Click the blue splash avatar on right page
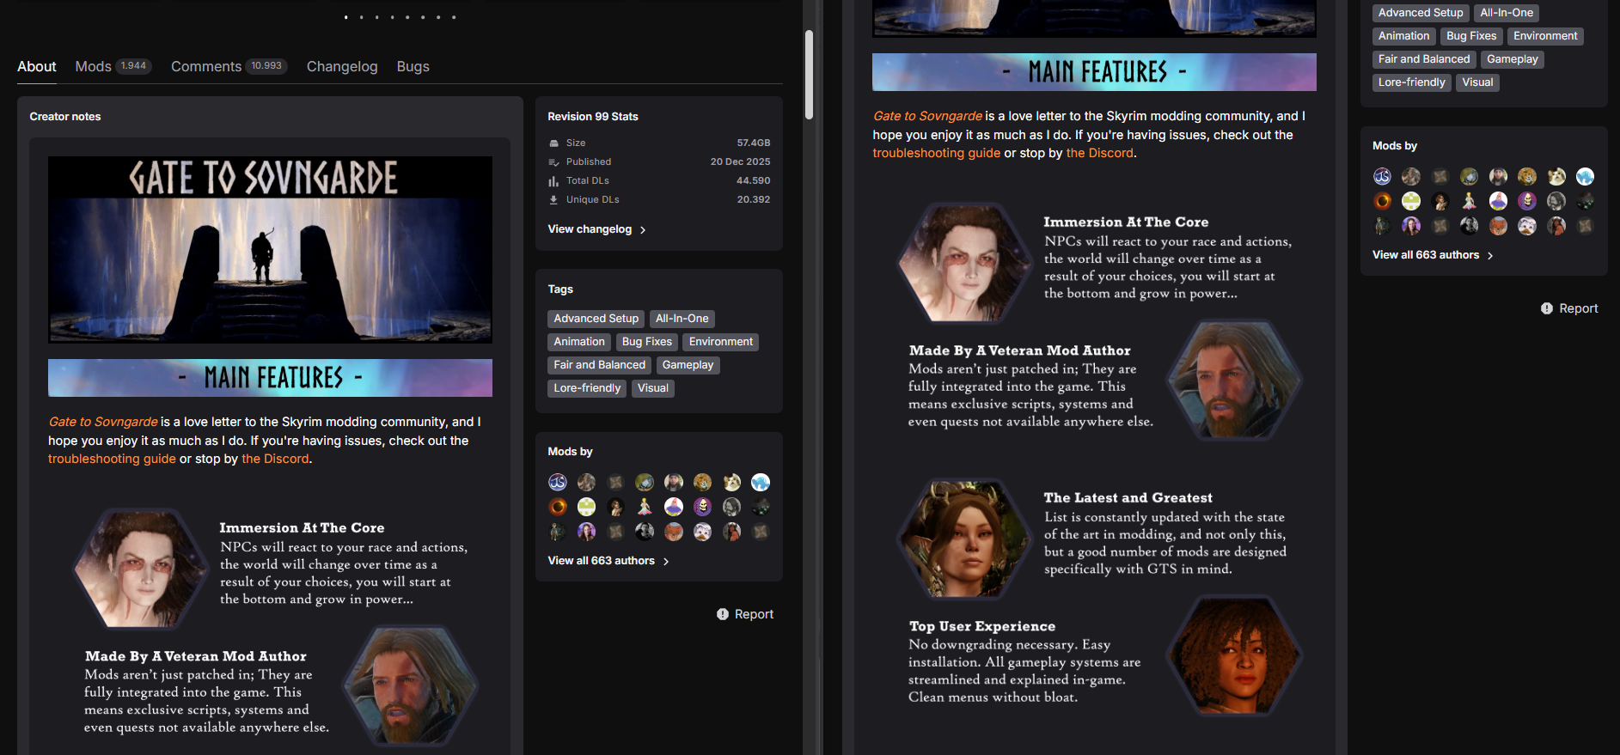Image resolution: width=1620 pixels, height=755 pixels. 1585,176
